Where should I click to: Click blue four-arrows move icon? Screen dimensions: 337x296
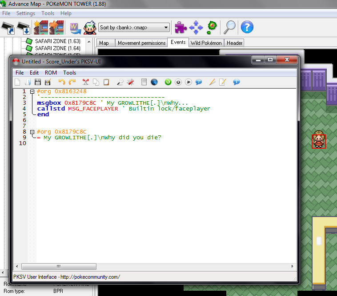coord(196,28)
